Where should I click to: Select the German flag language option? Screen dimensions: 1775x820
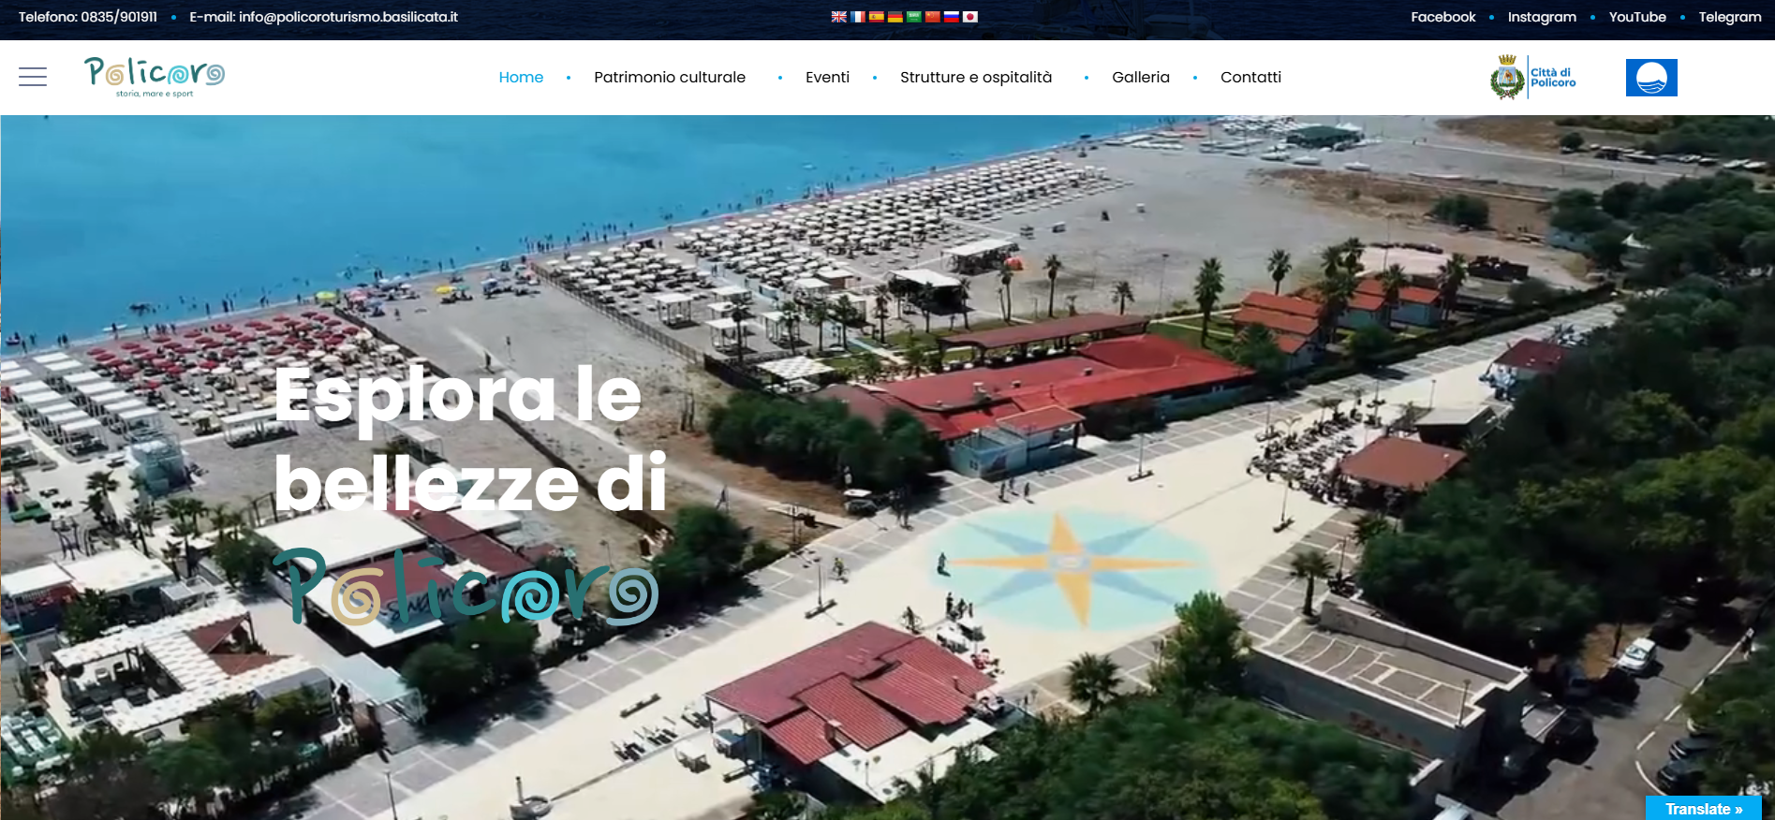coord(895,17)
